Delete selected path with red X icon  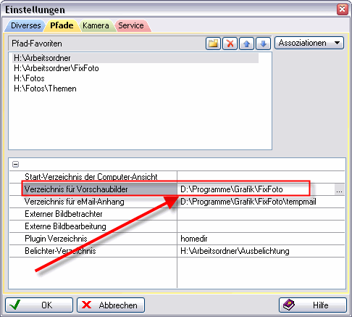[x=230, y=44]
